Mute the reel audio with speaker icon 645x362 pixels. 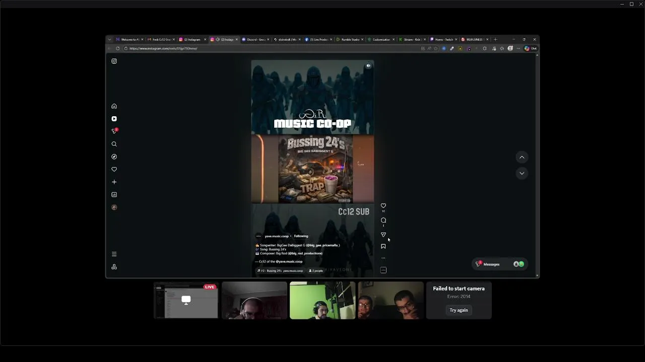click(368, 65)
